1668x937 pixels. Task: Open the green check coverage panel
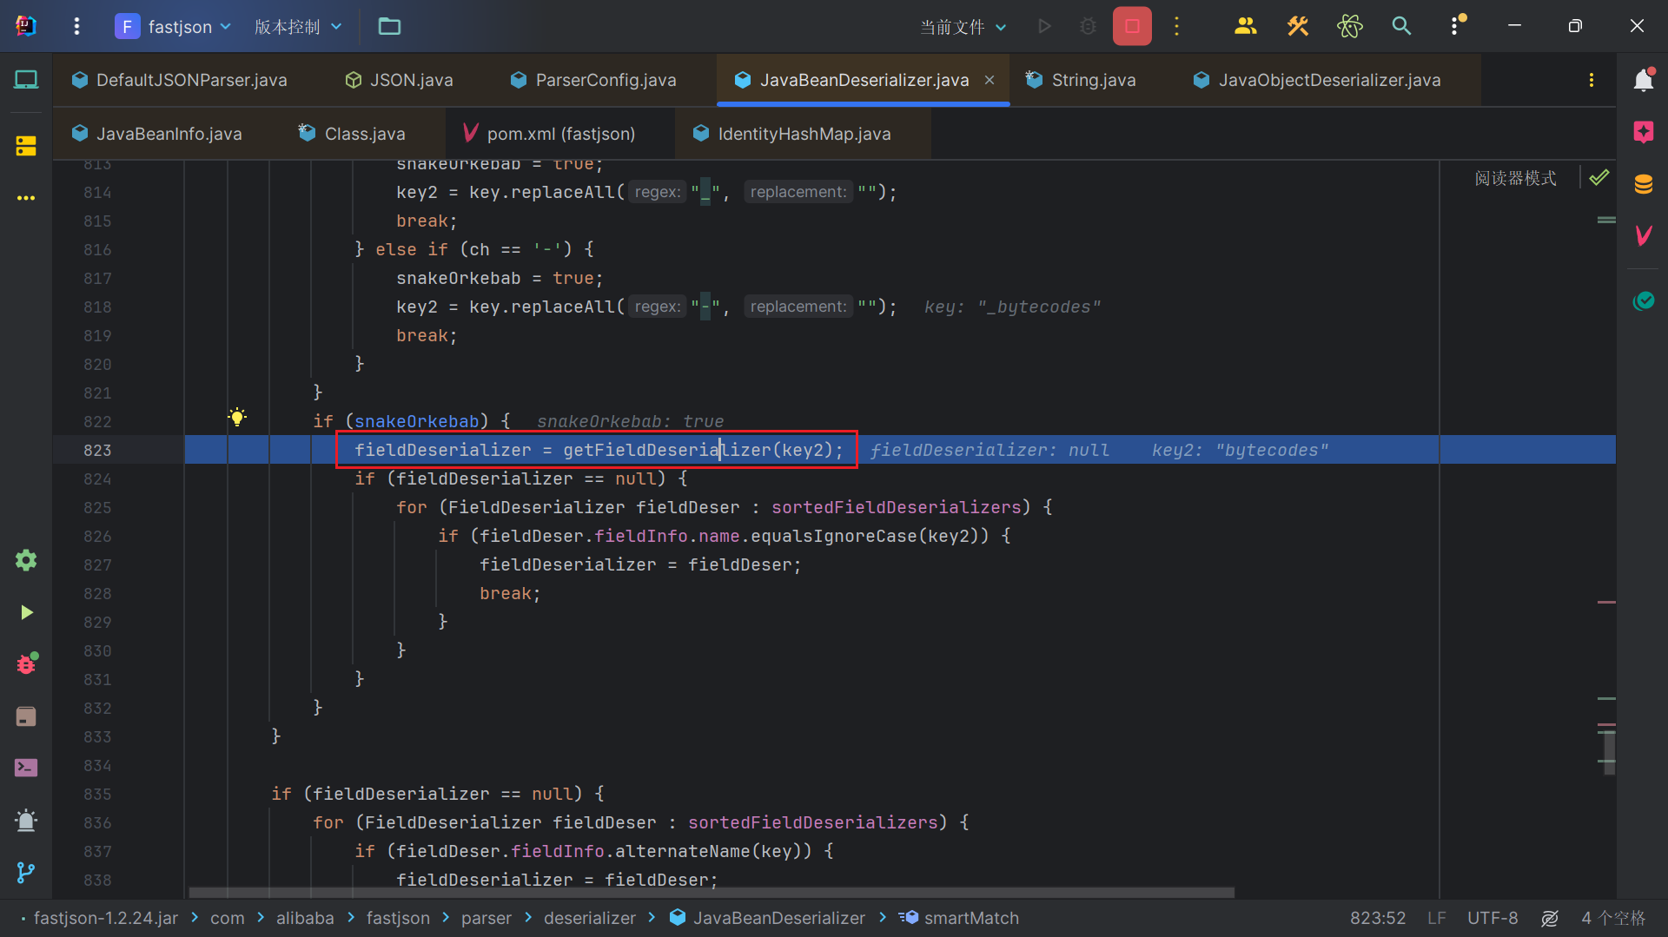(1643, 300)
